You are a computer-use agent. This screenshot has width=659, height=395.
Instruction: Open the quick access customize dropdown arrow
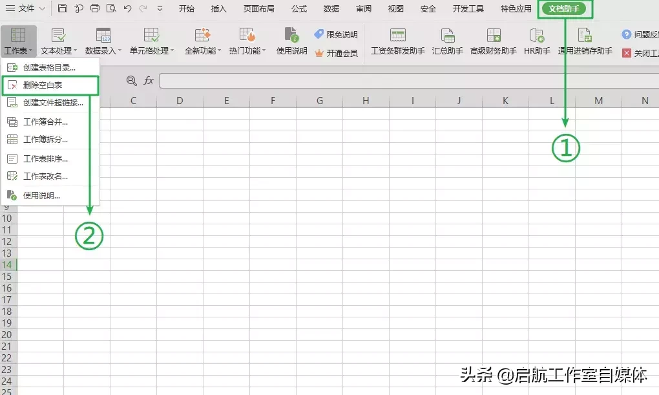[160, 8]
